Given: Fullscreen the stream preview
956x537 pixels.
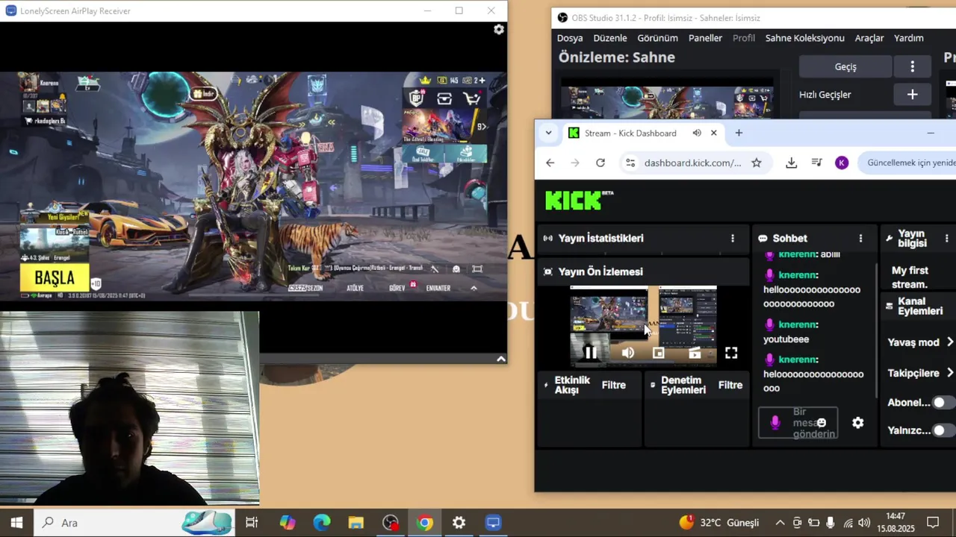Looking at the screenshot, I should pos(731,353).
